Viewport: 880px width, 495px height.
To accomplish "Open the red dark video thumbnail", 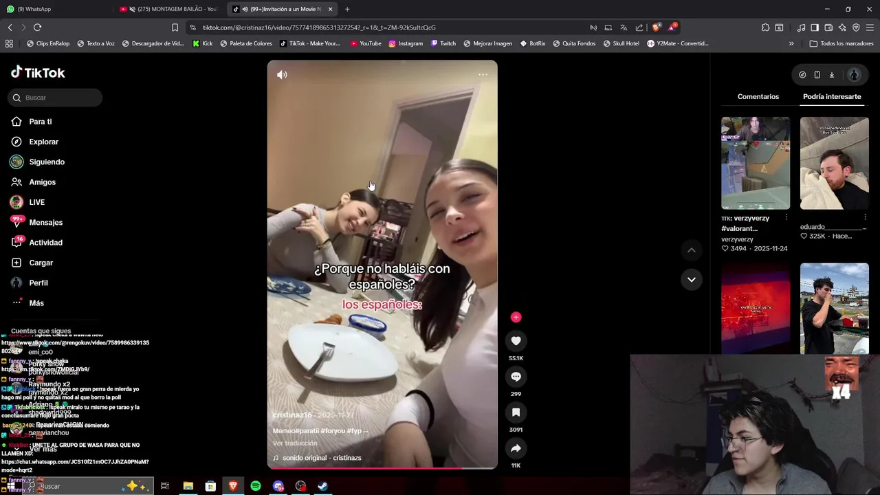I will 756,309.
